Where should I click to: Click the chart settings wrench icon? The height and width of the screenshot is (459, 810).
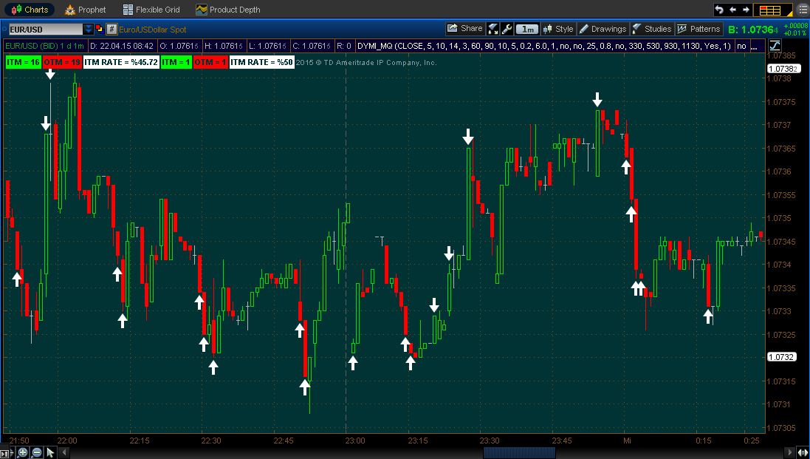507,29
